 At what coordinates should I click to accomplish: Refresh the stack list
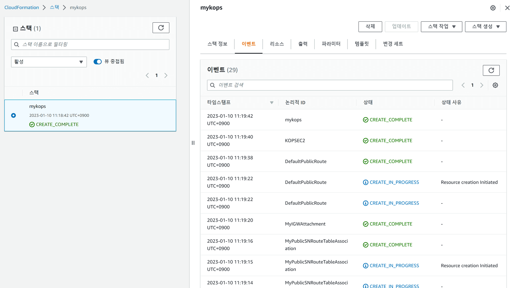pyautogui.click(x=161, y=28)
